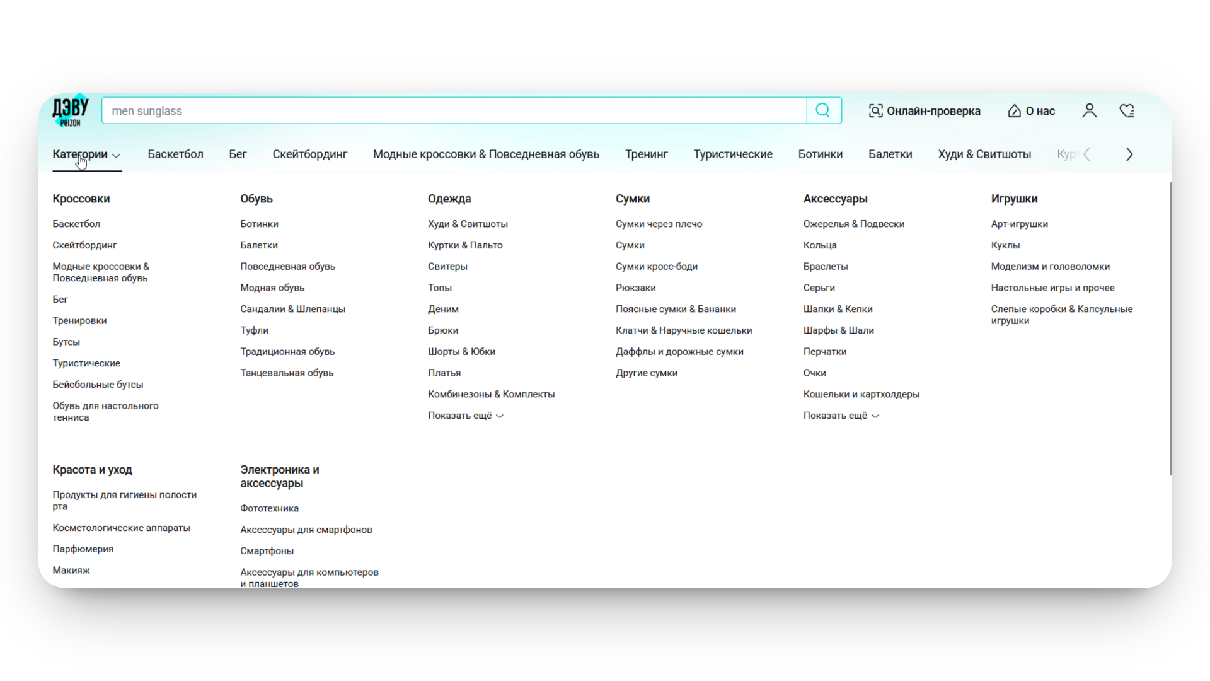Select Куртки & Пальто link

click(x=465, y=245)
